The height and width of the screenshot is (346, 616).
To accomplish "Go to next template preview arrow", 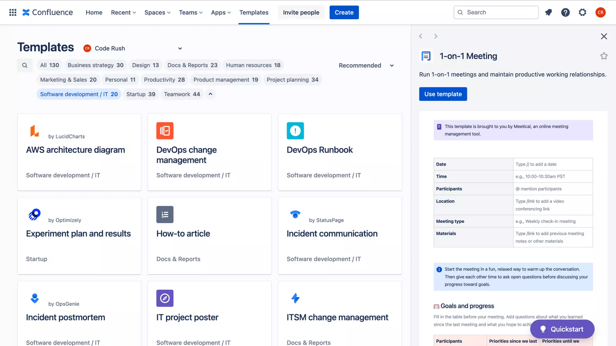I will coord(436,36).
